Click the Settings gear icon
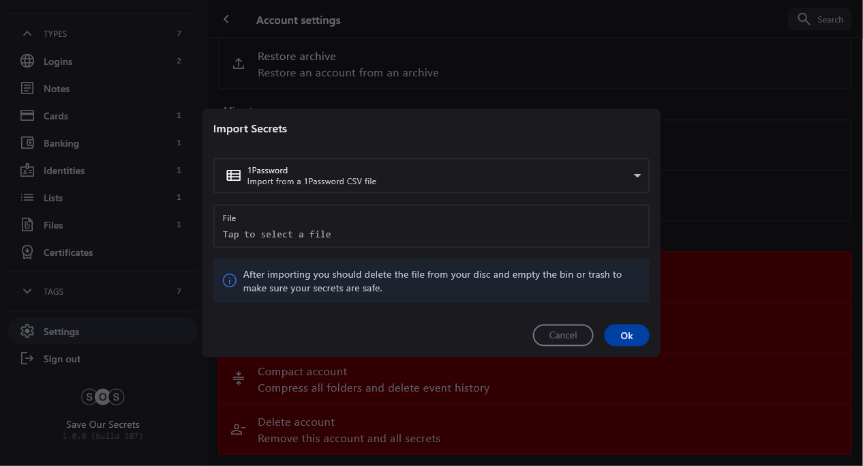This screenshot has width=863, height=466. point(27,332)
